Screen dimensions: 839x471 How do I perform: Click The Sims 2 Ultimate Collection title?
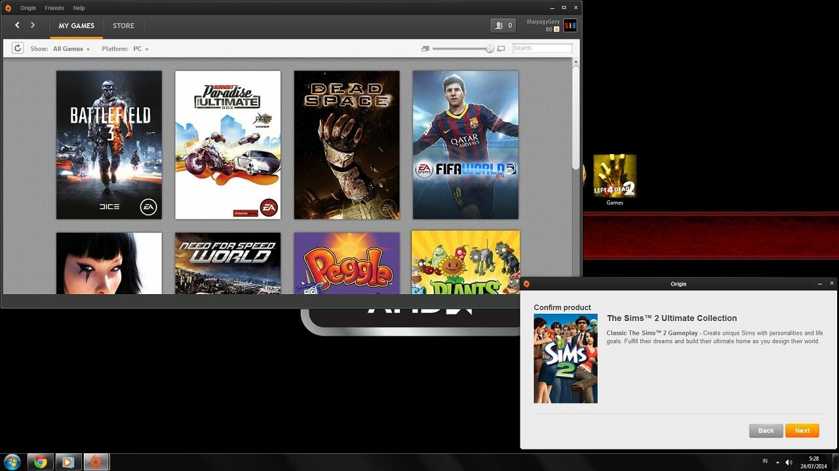click(x=672, y=318)
